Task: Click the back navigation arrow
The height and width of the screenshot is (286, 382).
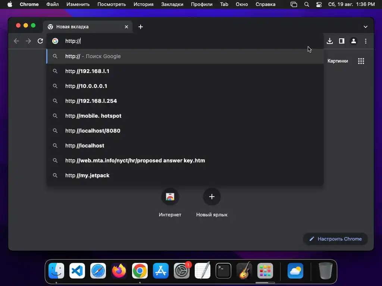Action: click(x=16, y=41)
